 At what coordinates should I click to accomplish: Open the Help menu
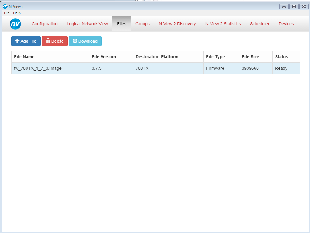point(17,13)
